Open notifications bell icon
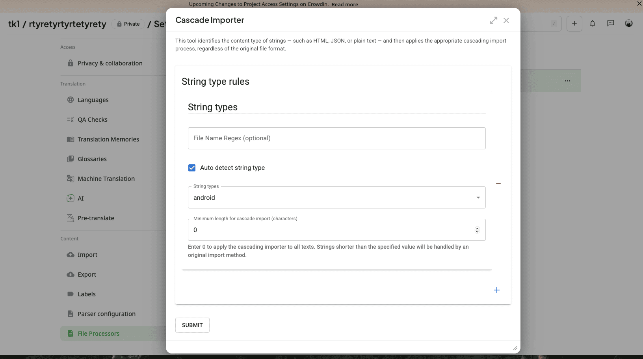The width and height of the screenshot is (643, 359). tap(593, 24)
